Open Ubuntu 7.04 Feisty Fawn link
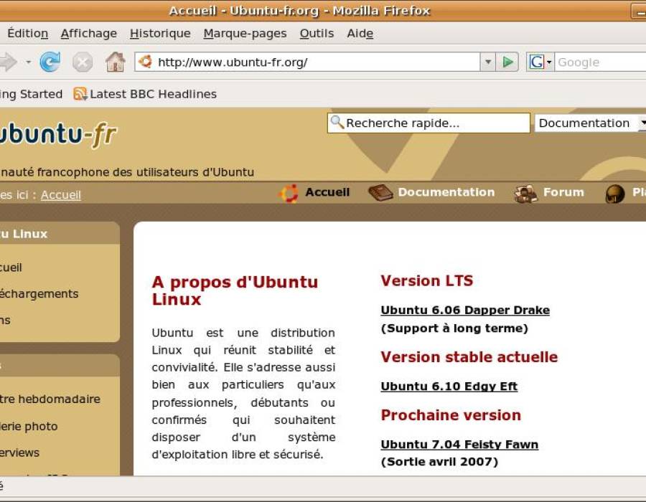Viewport: 646px width, 502px height. (x=459, y=445)
